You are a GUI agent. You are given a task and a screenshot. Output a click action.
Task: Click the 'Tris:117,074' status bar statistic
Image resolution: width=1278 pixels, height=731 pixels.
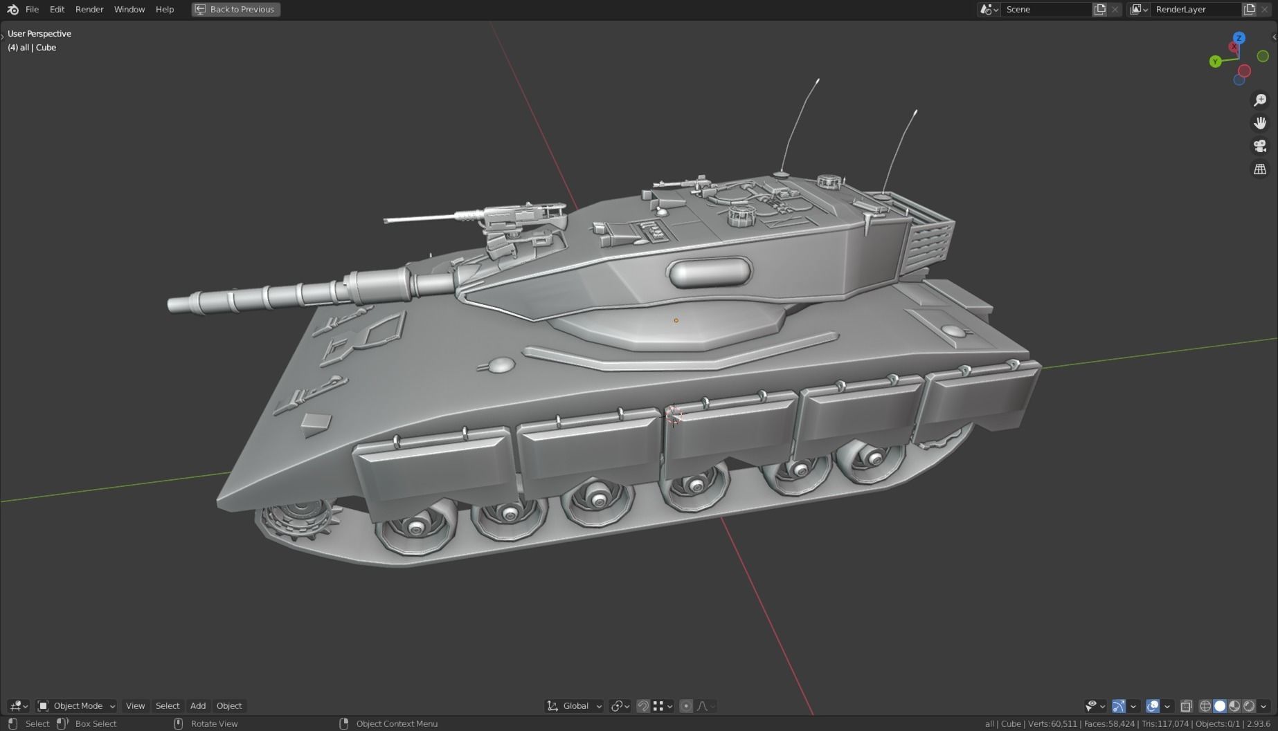[1165, 723]
